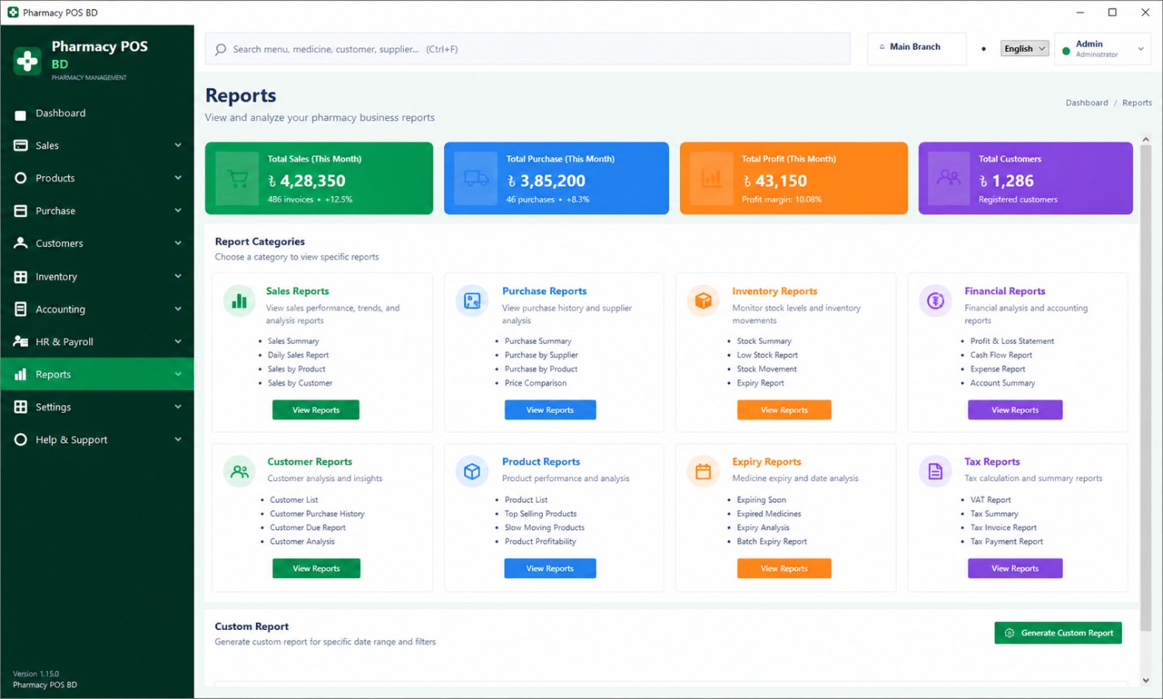This screenshot has width=1163, height=699.
Task: Click the Pharmacy POS BD logo in sidebar
Action: (27, 61)
